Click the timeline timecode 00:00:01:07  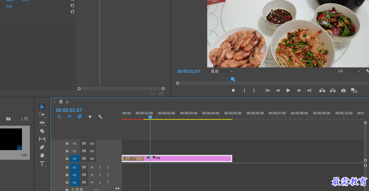pos(69,110)
